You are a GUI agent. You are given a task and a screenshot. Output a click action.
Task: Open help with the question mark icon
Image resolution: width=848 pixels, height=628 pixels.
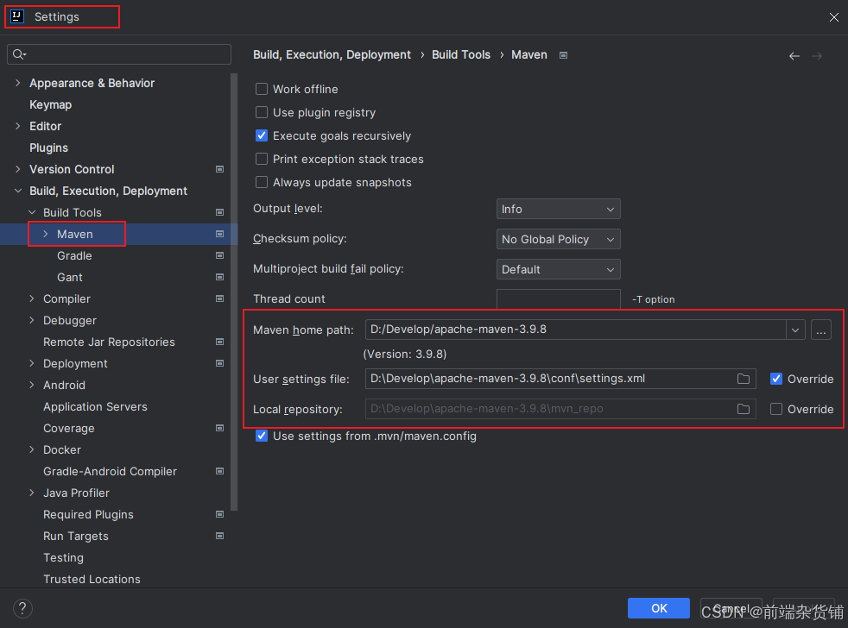tap(22, 608)
